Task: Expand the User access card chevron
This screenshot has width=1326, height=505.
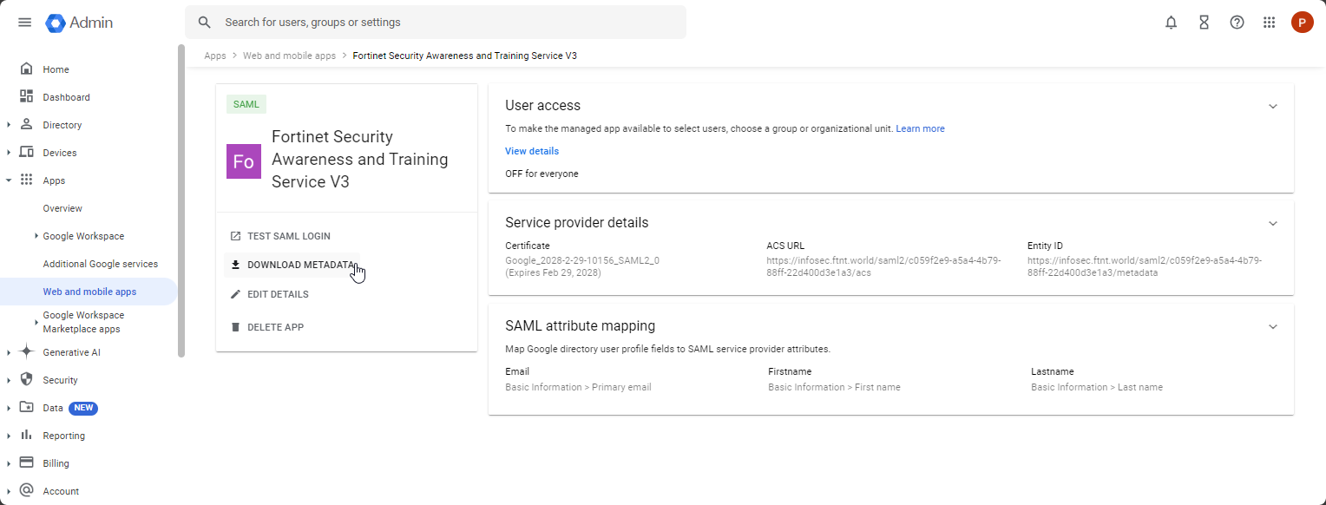Action: pyautogui.click(x=1273, y=106)
